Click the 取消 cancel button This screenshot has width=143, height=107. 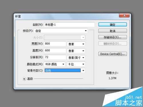113,31
